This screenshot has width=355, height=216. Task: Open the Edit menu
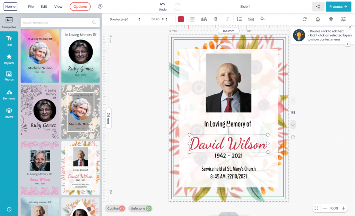pyautogui.click(x=44, y=6)
